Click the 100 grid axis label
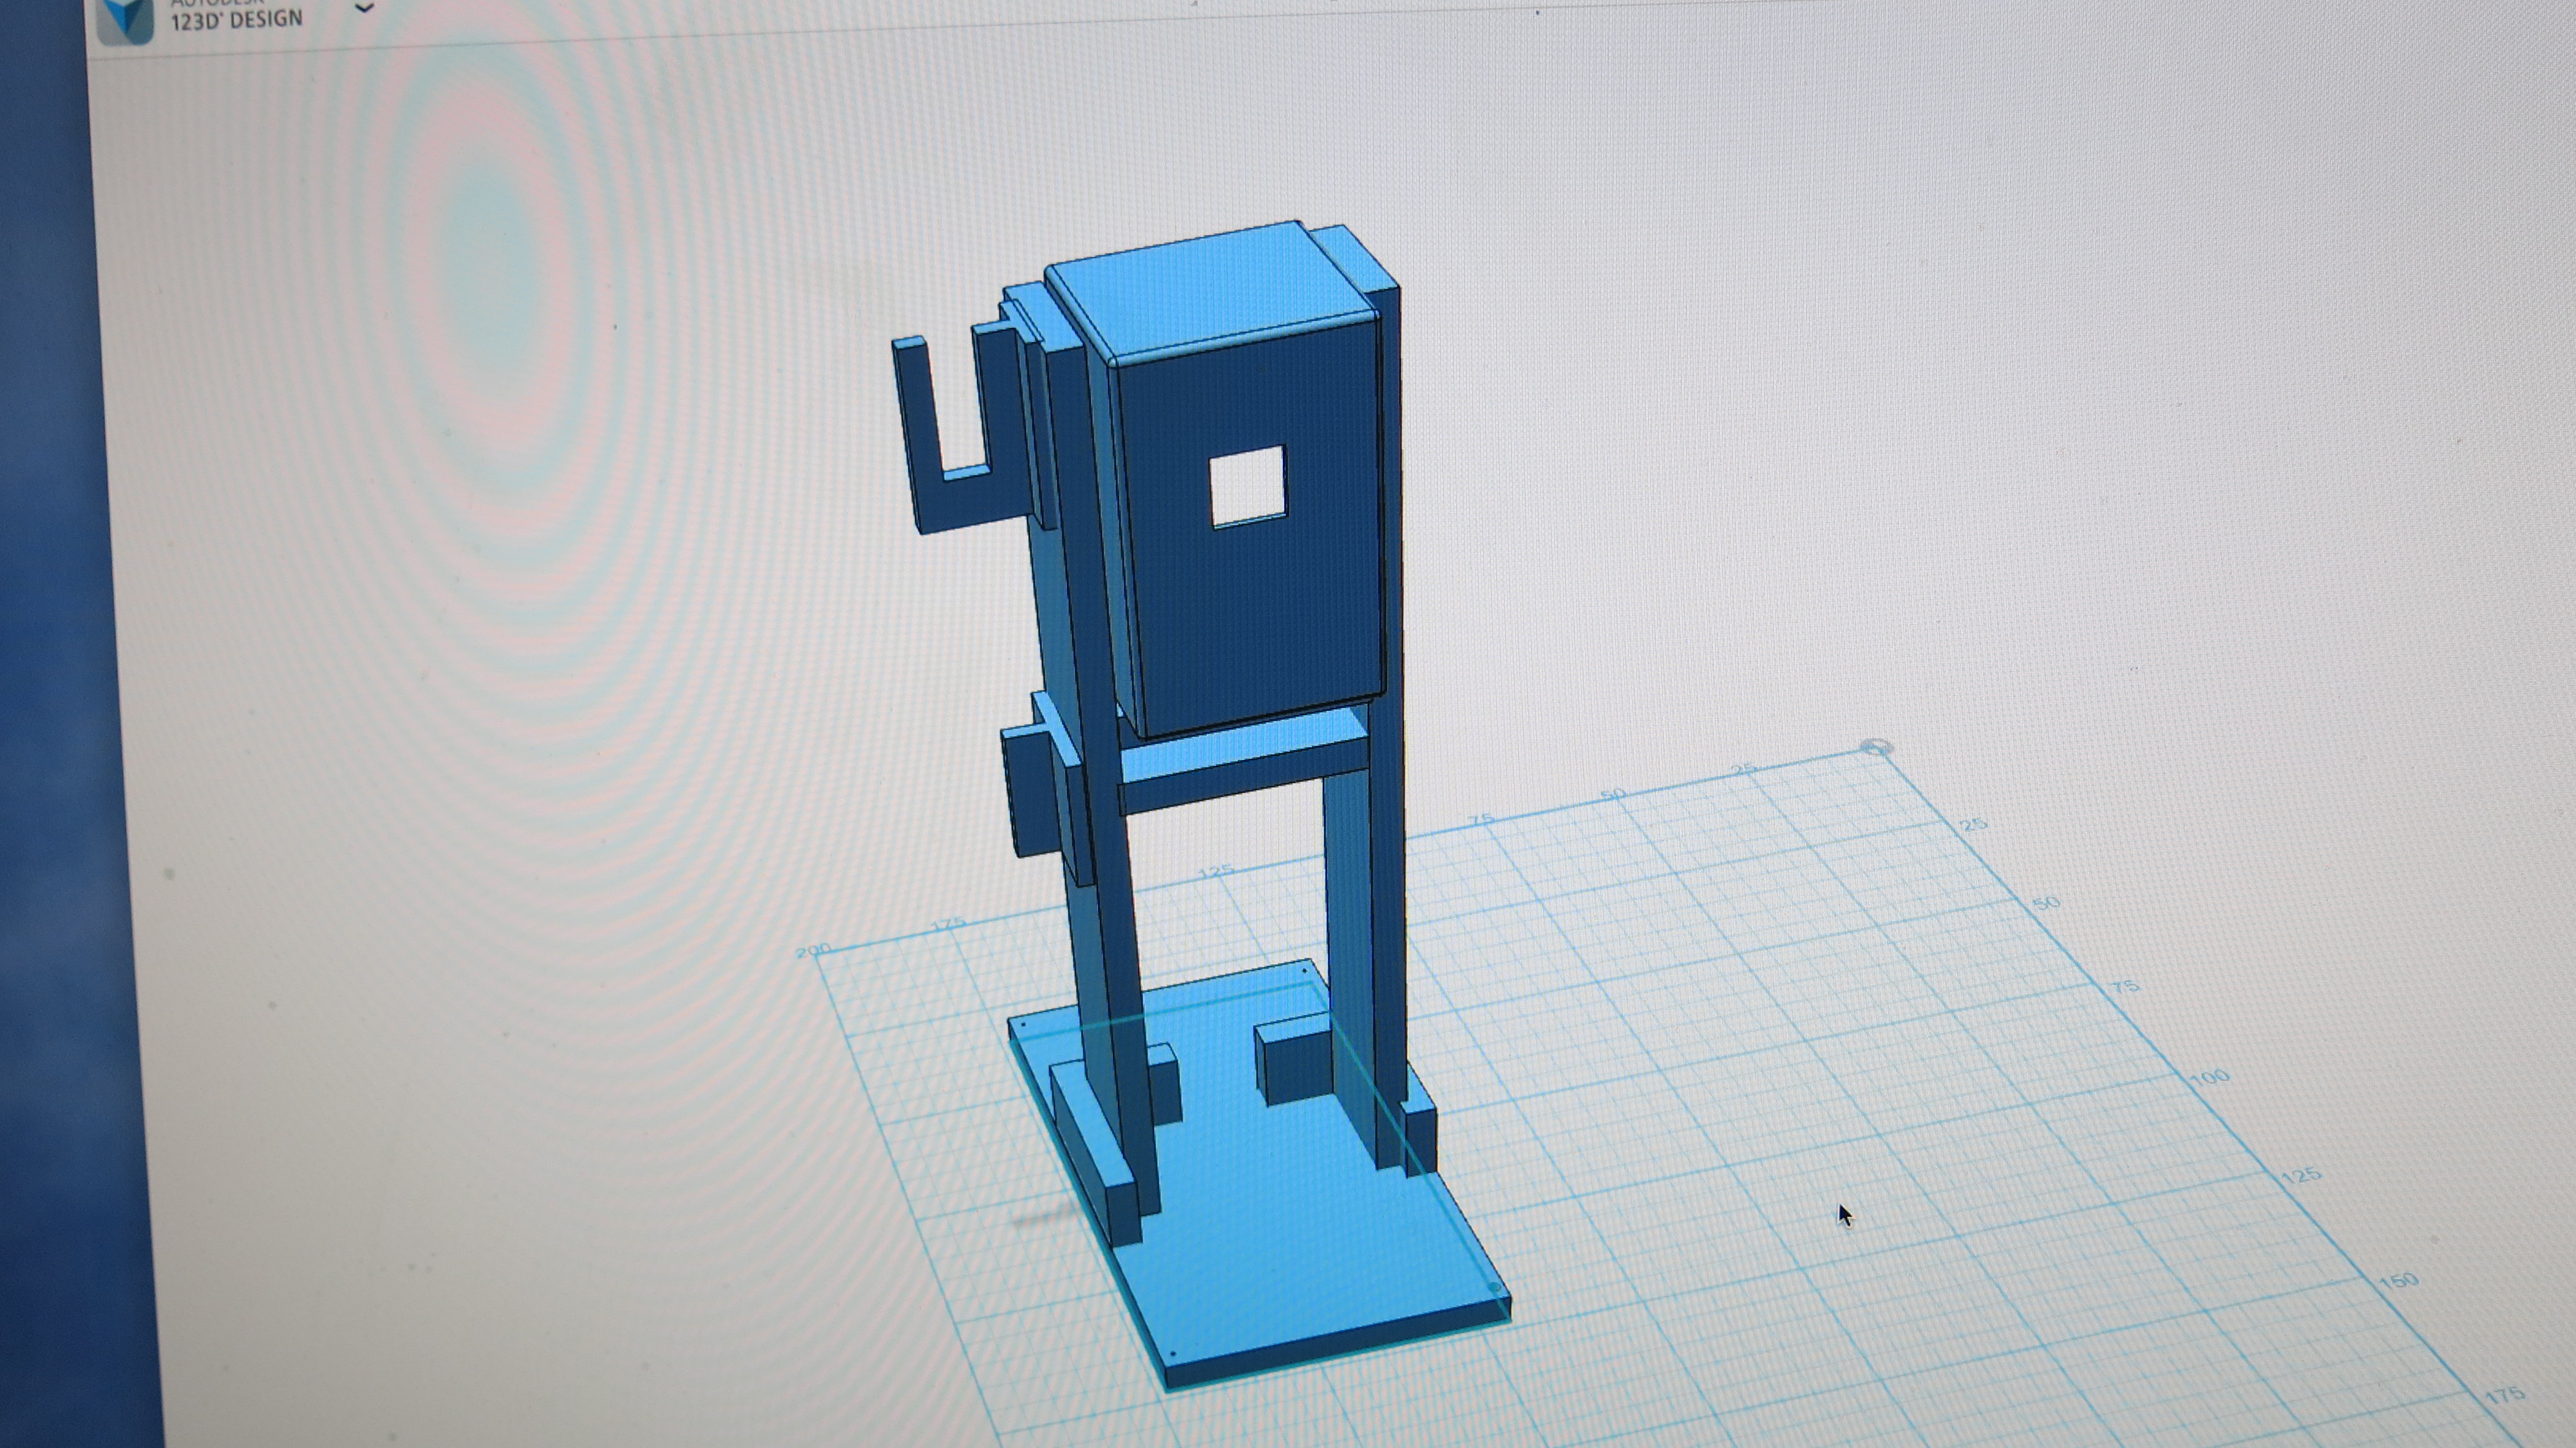 click(x=2210, y=1078)
